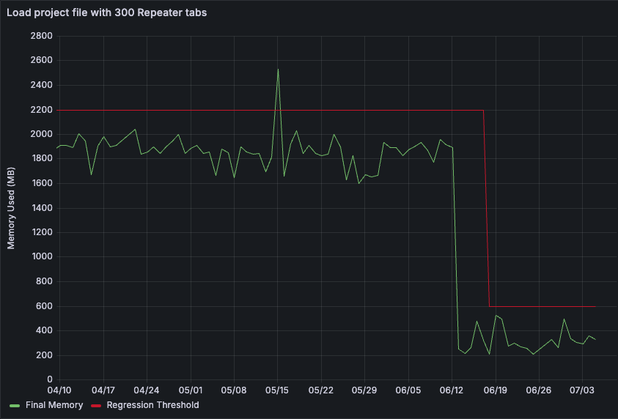Click the 04/10 x-axis date label
618x419 pixels.
pos(59,390)
